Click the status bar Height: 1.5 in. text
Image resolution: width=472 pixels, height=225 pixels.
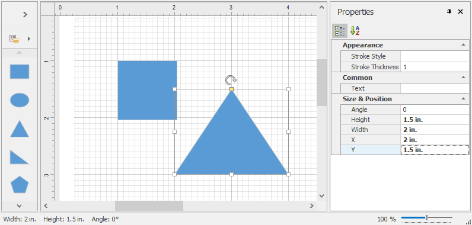[64, 219]
